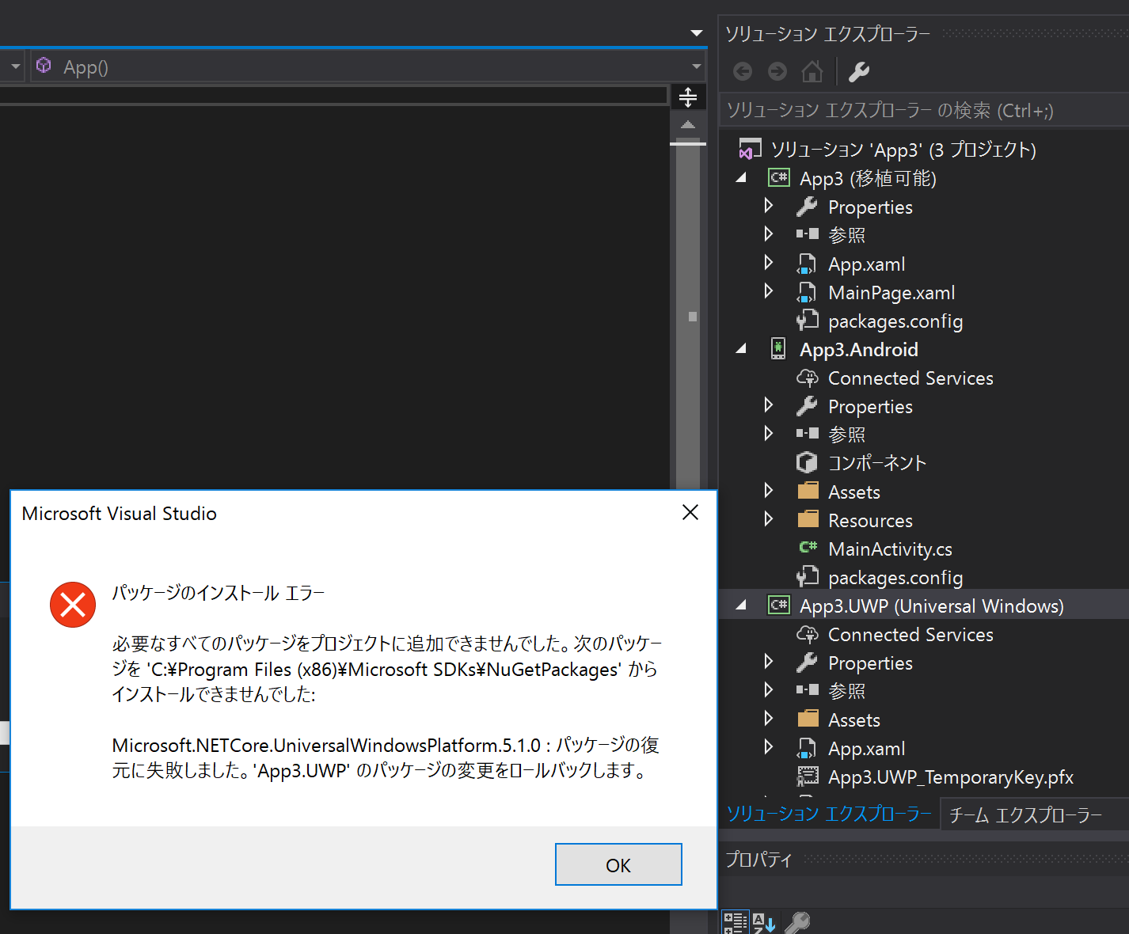Click Properties wrench icon under App3.UWP
The width and height of the screenshot is (1129, 934).
807,663
